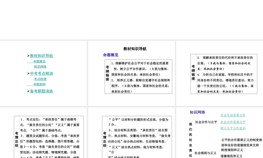Click the arrow bullet before 备考新题演练
Image resolution: width=263 pixels, height=158 pixels.
coord(28,91)
